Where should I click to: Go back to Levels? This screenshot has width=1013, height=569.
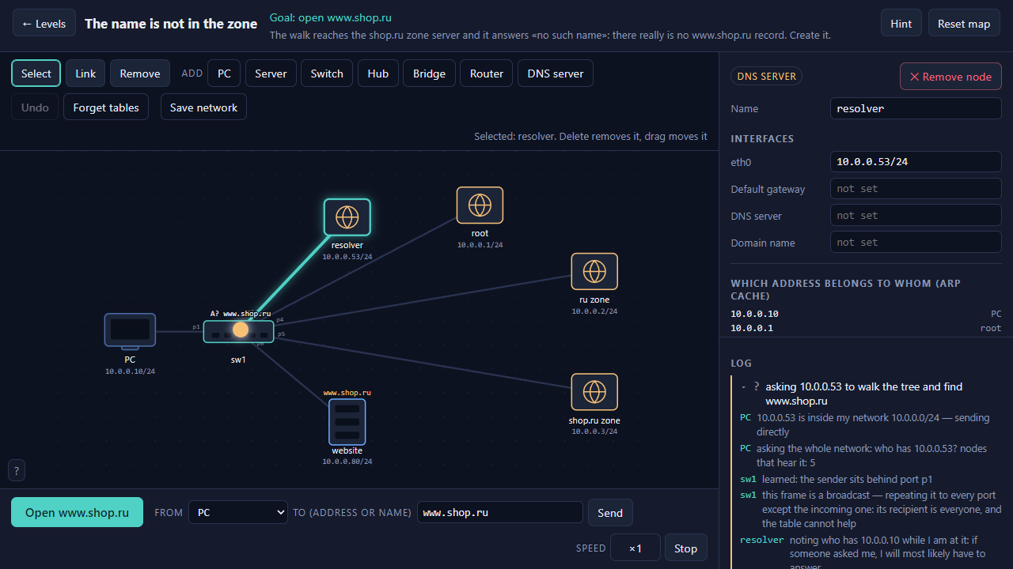pyautogui.click(x=44, y=23)
